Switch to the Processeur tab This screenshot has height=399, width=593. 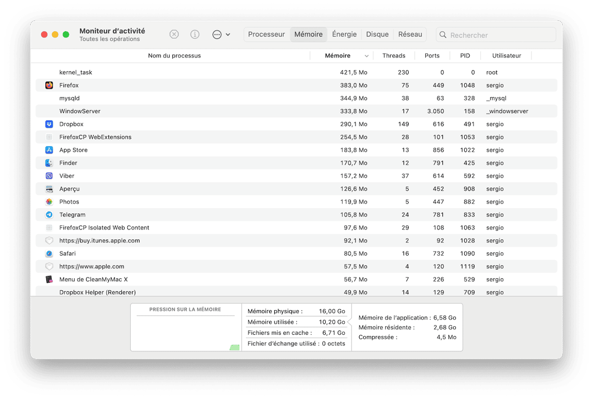point(266,35)
